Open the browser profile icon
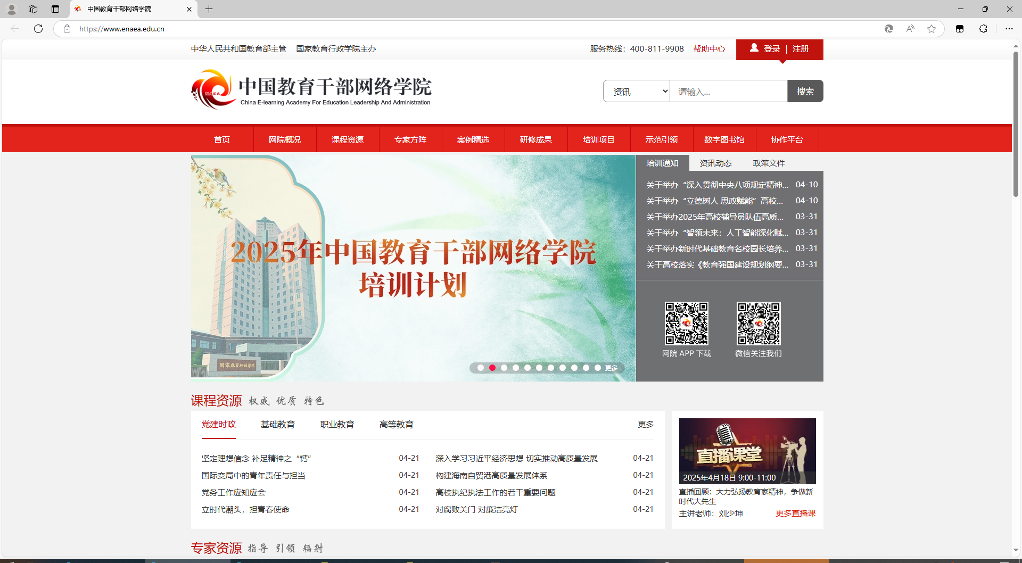Image resolution: width=1022 pixels, height=563 pixels. [x=11, y=9]
